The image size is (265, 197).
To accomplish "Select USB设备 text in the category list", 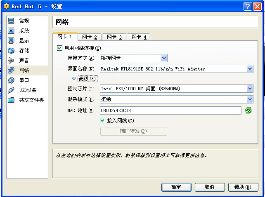I will coord(28,90).
